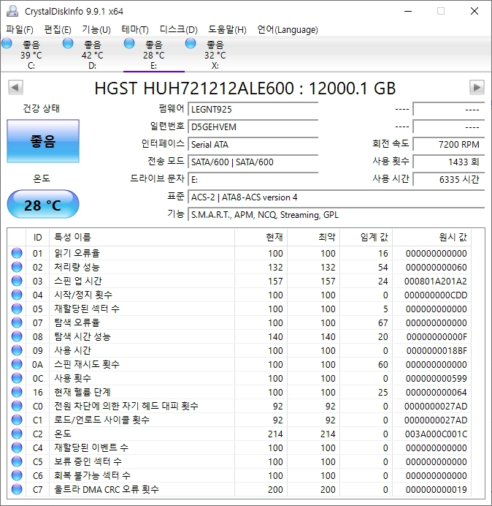Open the 기능(U) menu

(x=96, y=30)
